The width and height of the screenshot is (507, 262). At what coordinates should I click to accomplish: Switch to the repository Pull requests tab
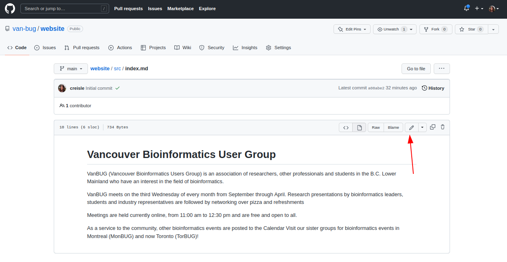coord(82,48)
